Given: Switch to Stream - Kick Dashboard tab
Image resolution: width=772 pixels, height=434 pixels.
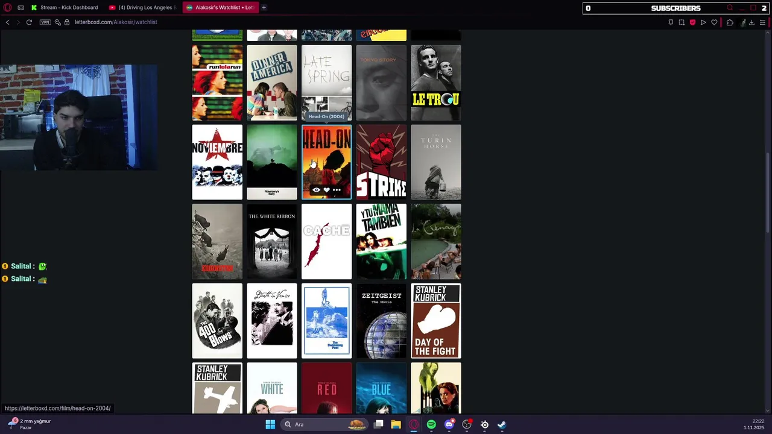Looking at the screenshot, I should 65,7.
